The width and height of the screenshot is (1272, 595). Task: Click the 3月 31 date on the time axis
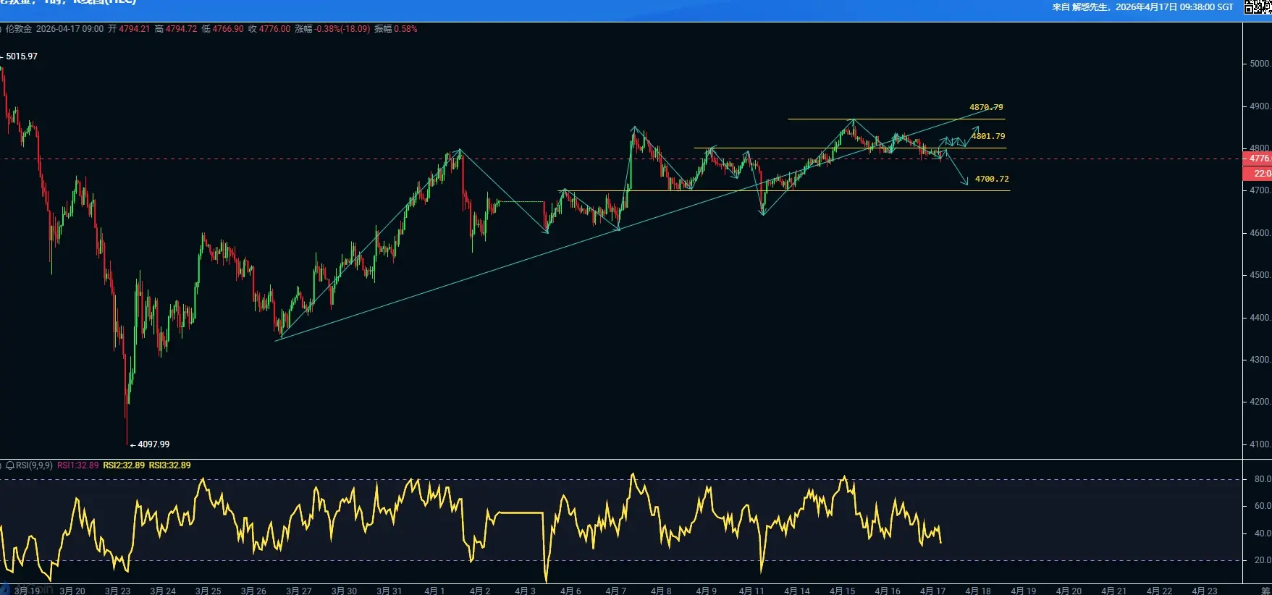(x=389, y=591)
